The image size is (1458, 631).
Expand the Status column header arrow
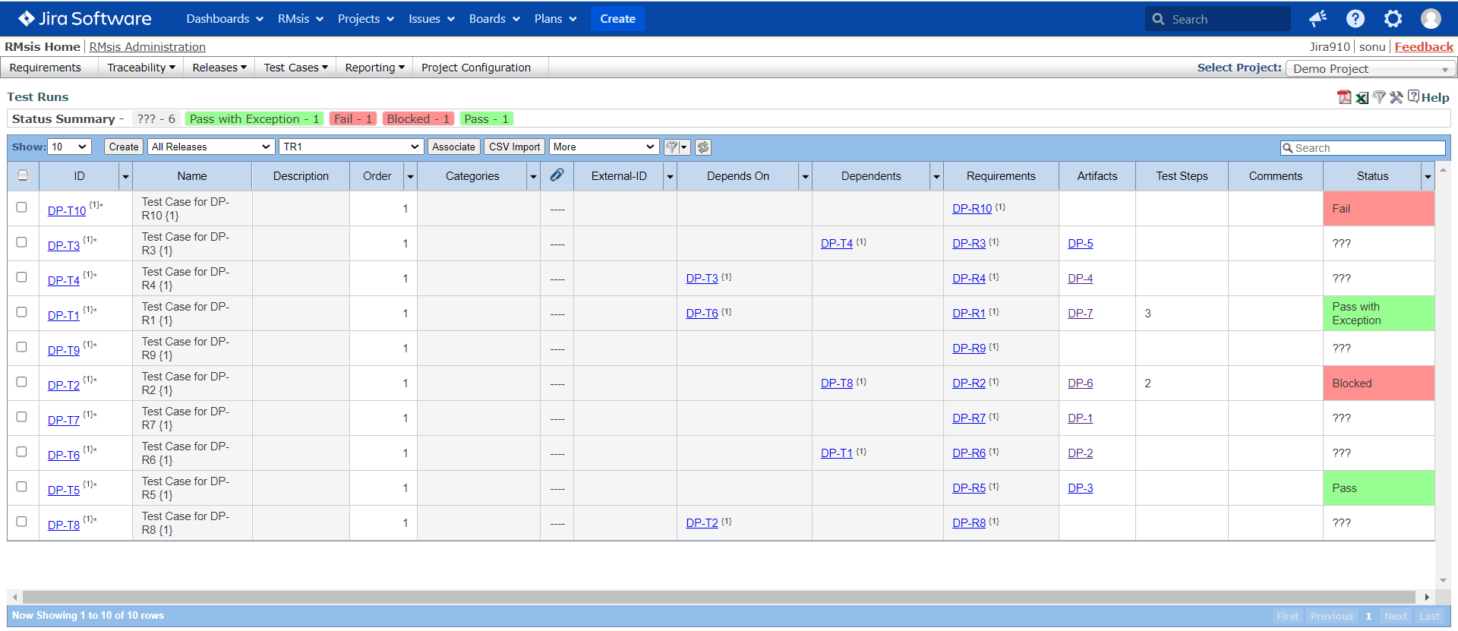(x=1428, y=176)
